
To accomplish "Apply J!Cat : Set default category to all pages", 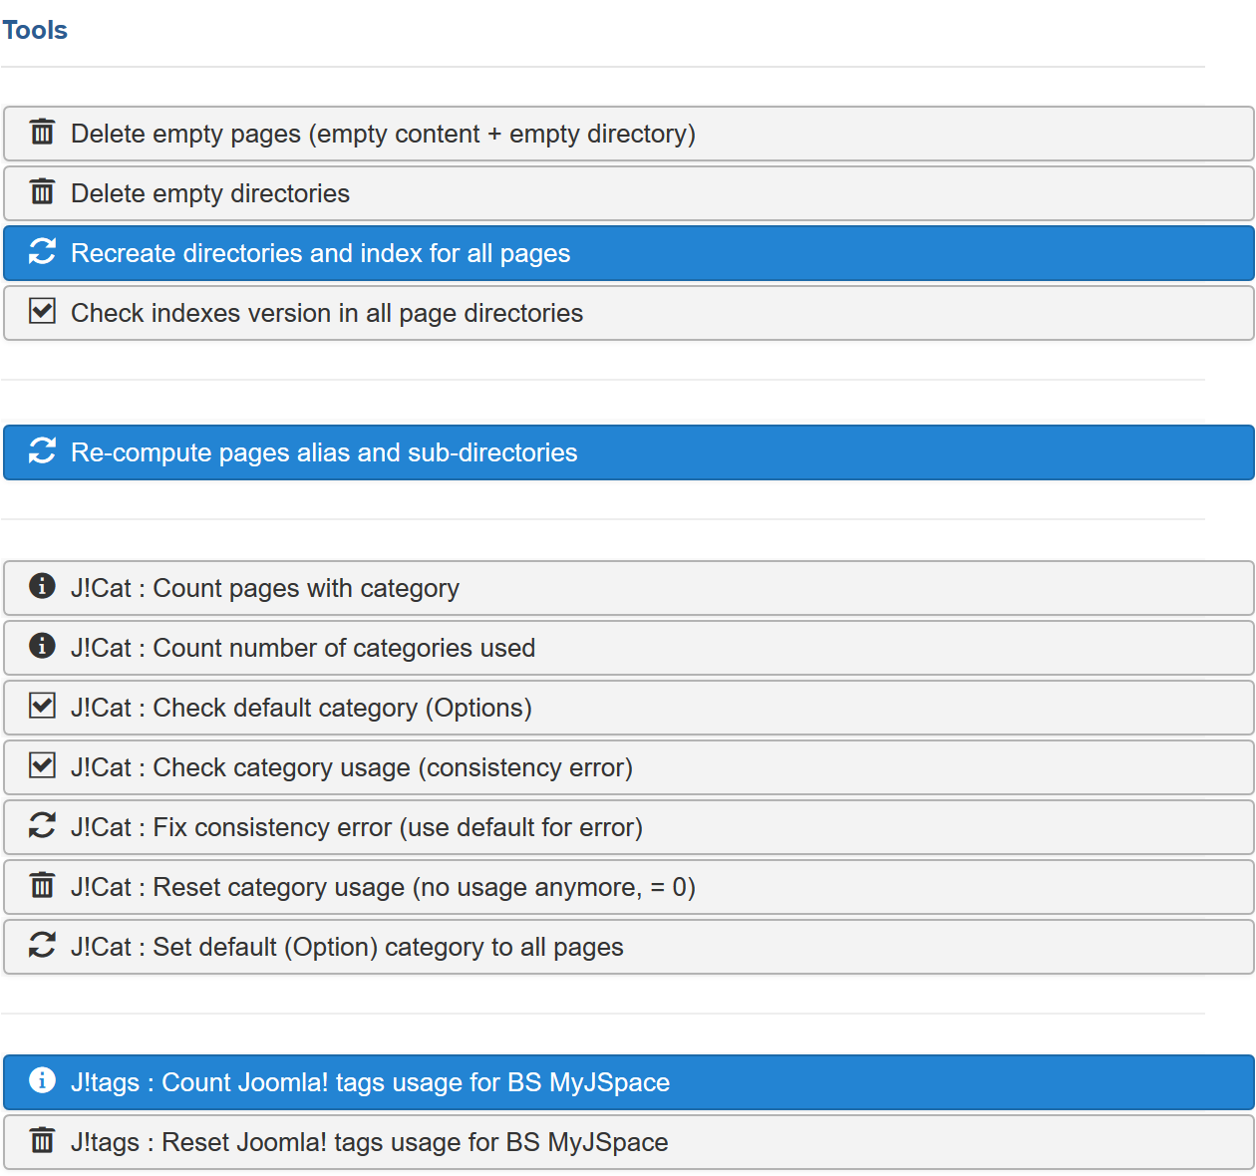I will coord(629,947).
